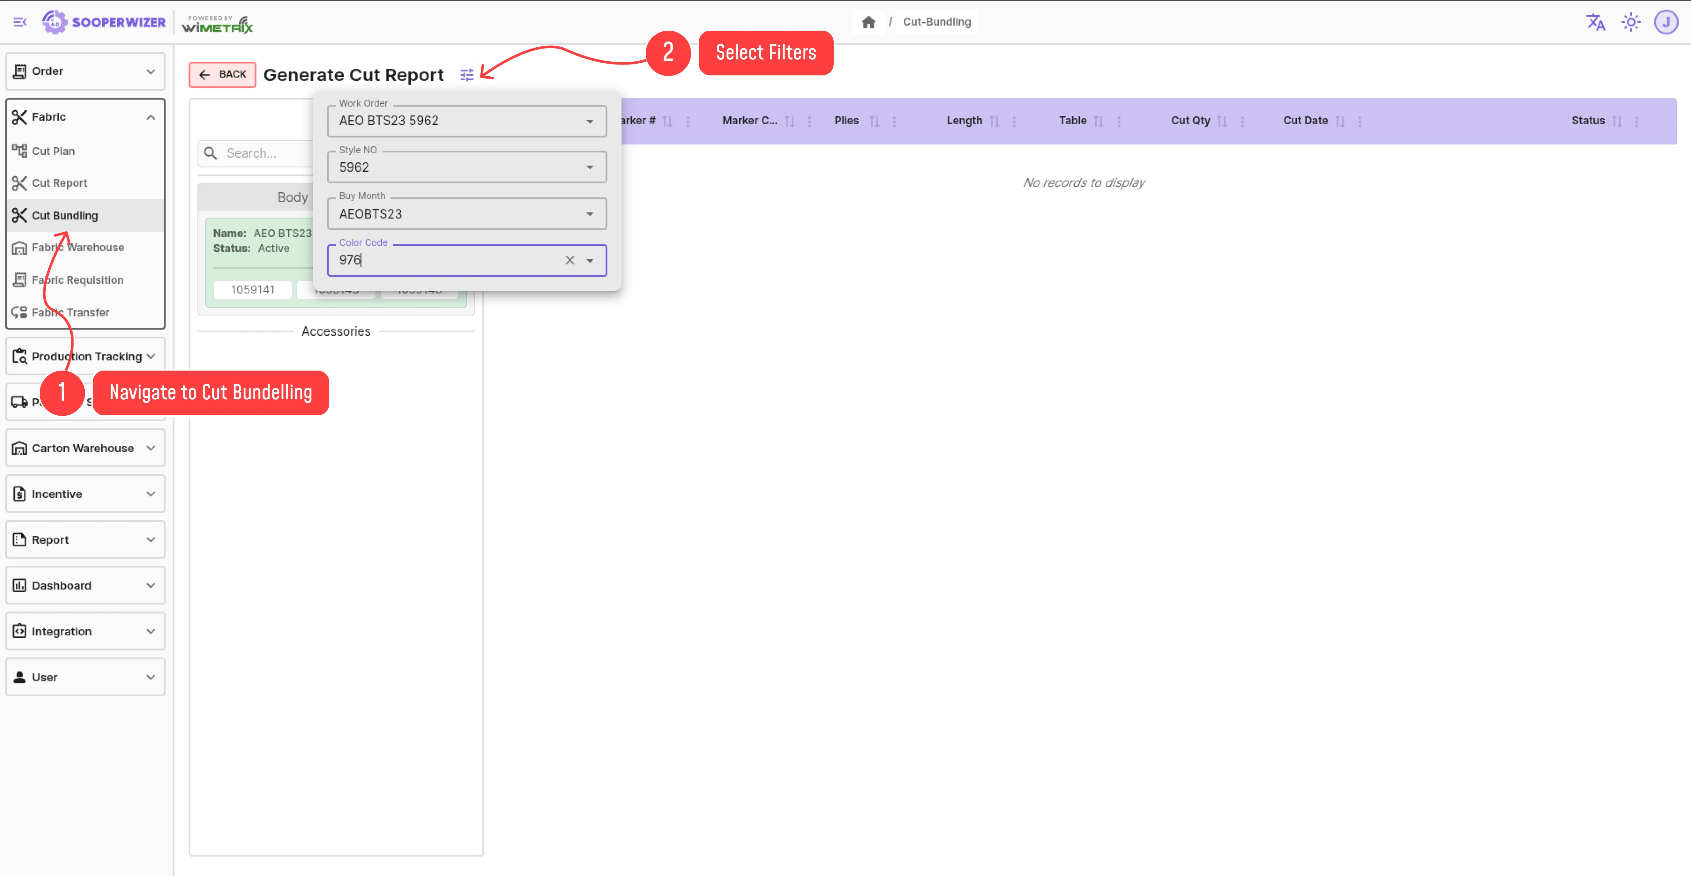
Task: Open the language translate icon
Action: point(1595,22)
